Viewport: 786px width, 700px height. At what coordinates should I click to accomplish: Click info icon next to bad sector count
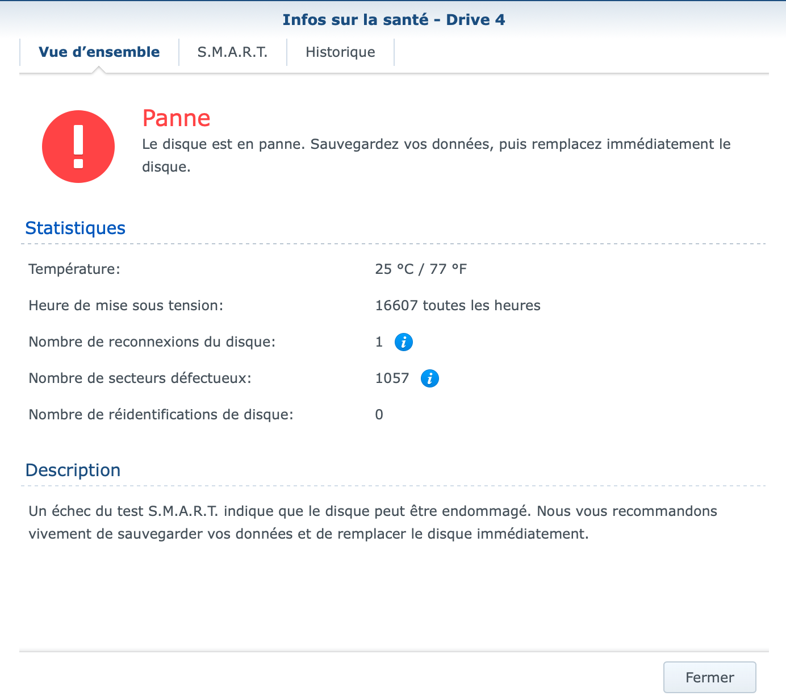coord(429,378)
